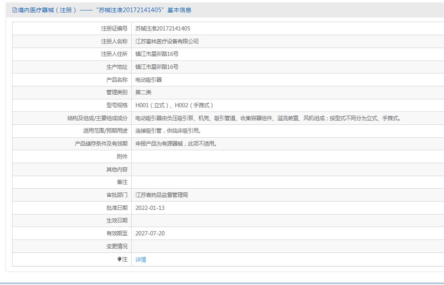This screenshot has width=444, height=285.
Task: Select product name 电动吸引器
Action: [x=149, y=80]
